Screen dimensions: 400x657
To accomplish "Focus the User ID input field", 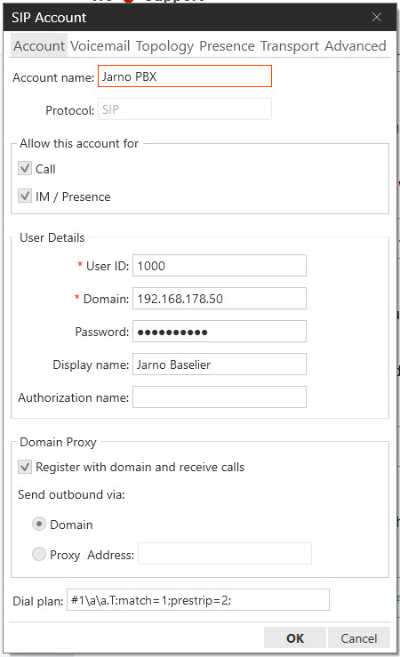I will coord(220,266).
